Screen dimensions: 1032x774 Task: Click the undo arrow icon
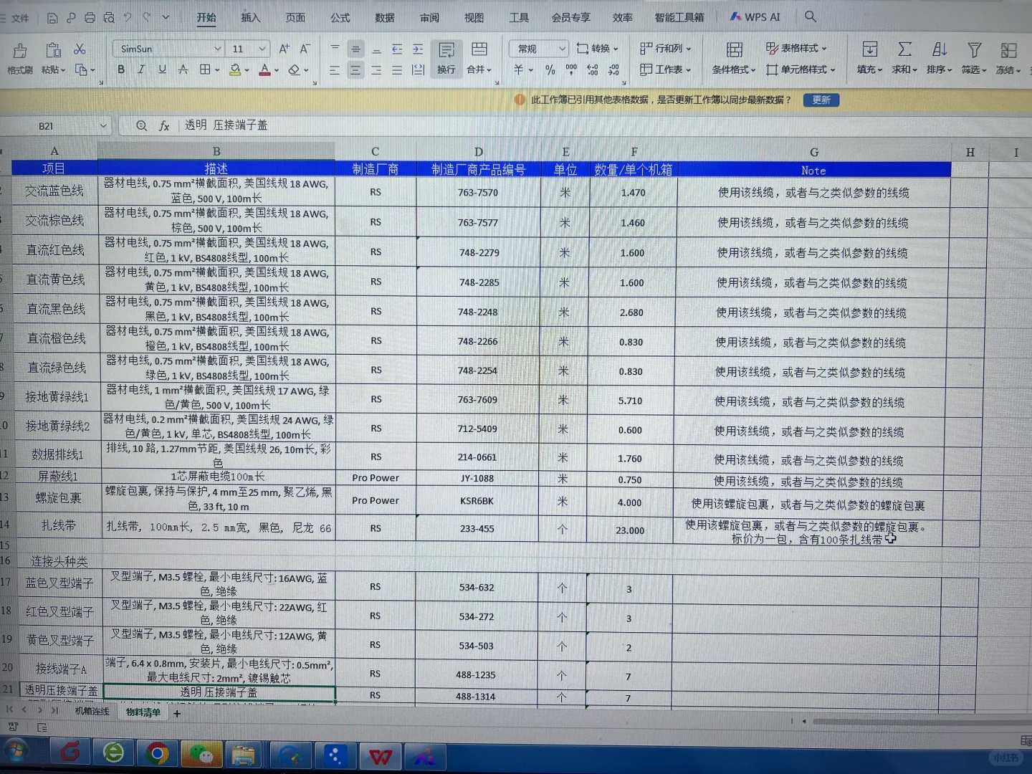(x=127, y=17)
